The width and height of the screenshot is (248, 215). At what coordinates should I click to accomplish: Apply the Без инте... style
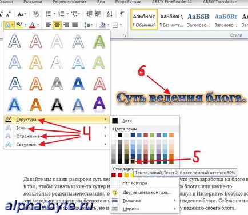(x=171, y=19)
